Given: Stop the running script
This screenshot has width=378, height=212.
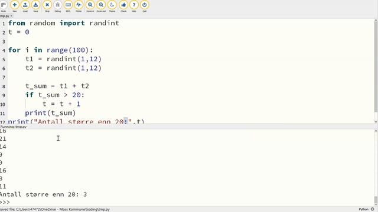Looking at the screenshot, I should tap(47, 5).
